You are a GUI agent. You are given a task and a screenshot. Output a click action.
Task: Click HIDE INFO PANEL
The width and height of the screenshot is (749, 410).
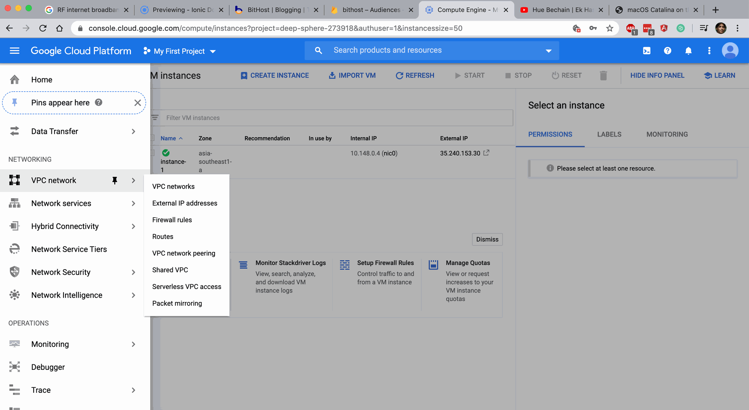point(657,75)
